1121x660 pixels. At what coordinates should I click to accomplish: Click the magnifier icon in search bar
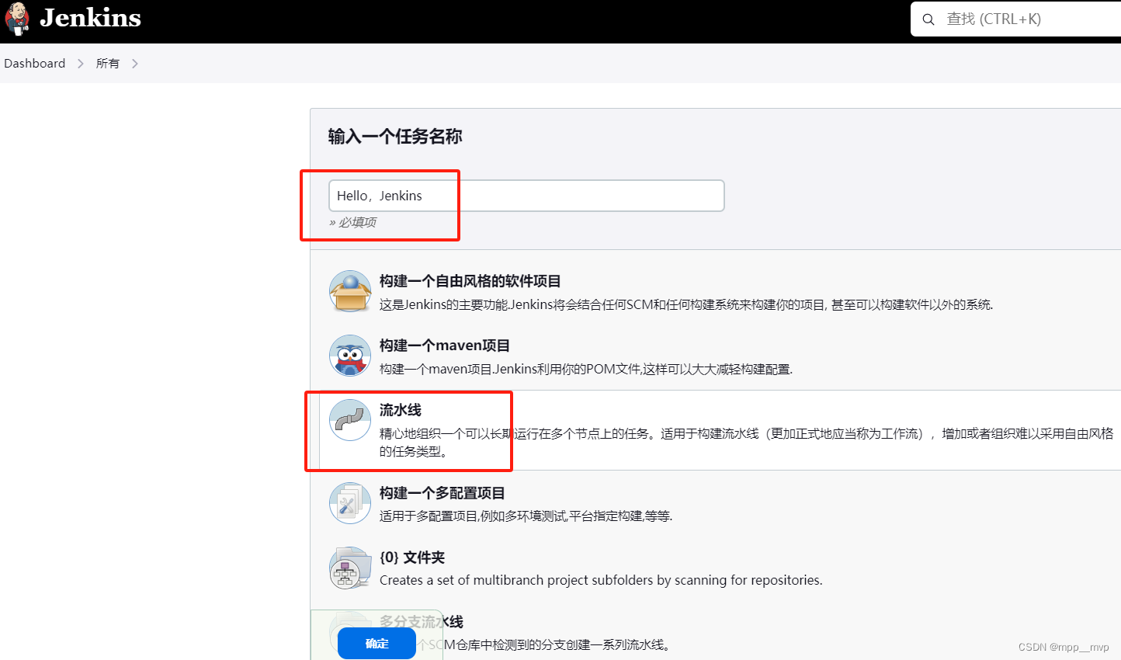[x=928, y=19]
